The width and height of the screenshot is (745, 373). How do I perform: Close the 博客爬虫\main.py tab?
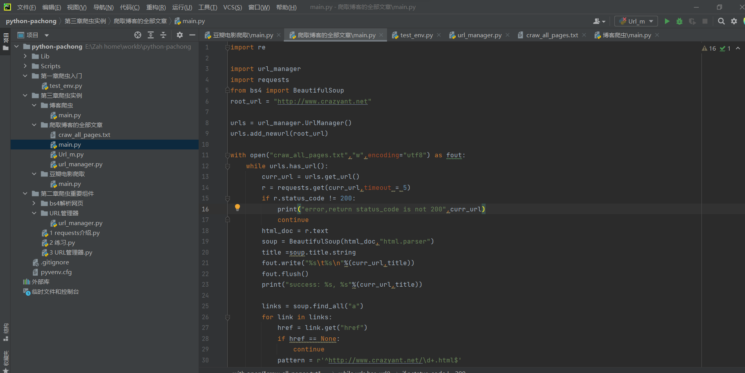click(x=657, y=35)
